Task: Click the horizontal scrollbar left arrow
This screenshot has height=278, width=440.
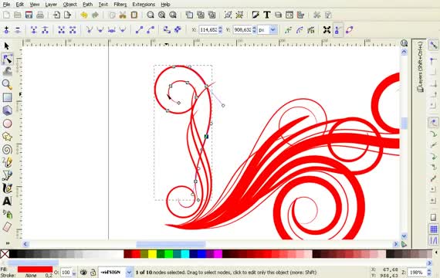Action: (25, 244)
